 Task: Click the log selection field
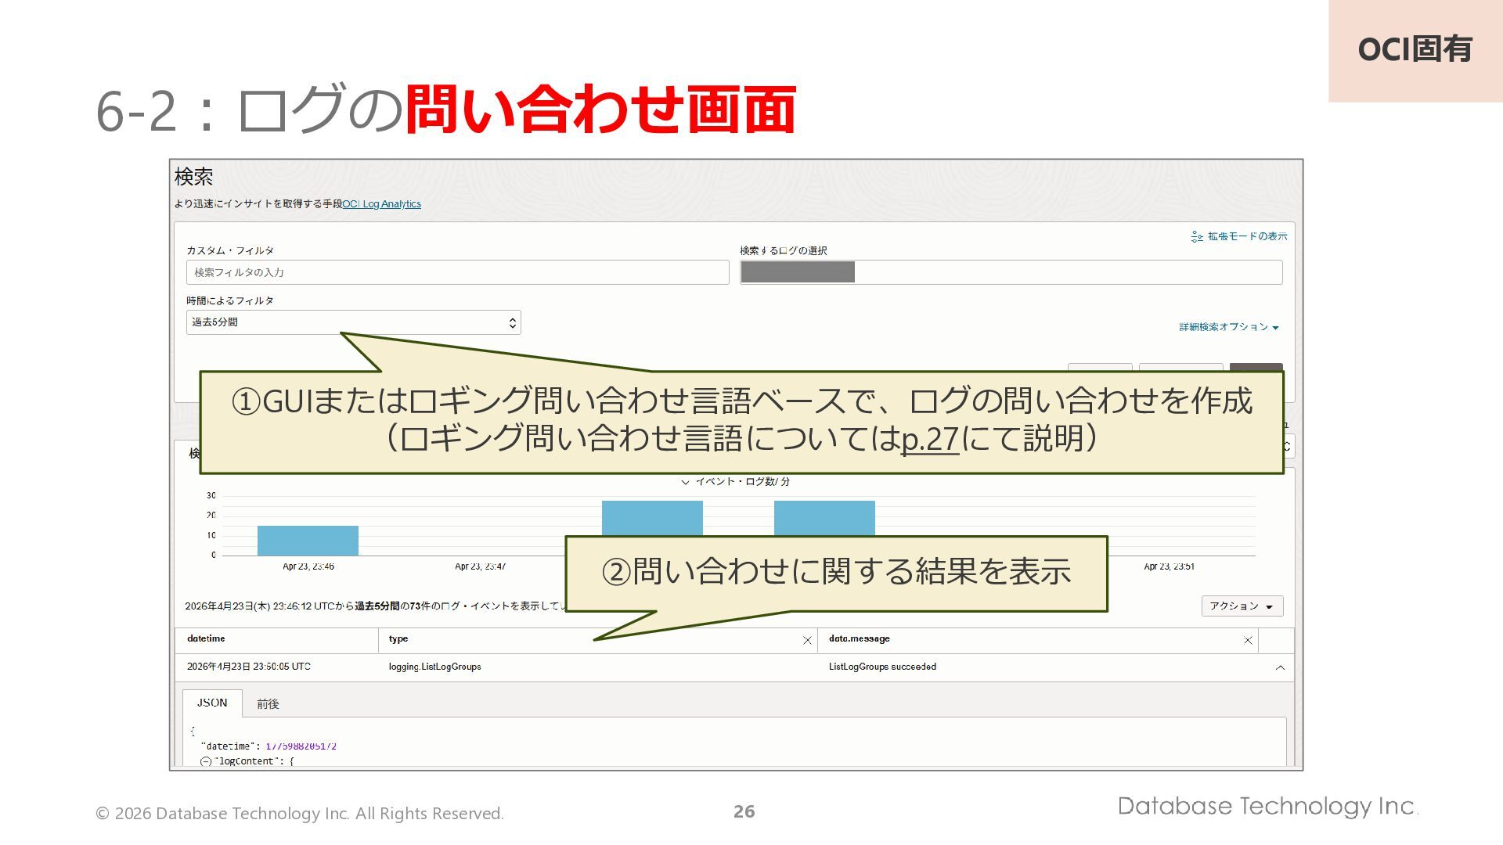(x=1011, y=272)
